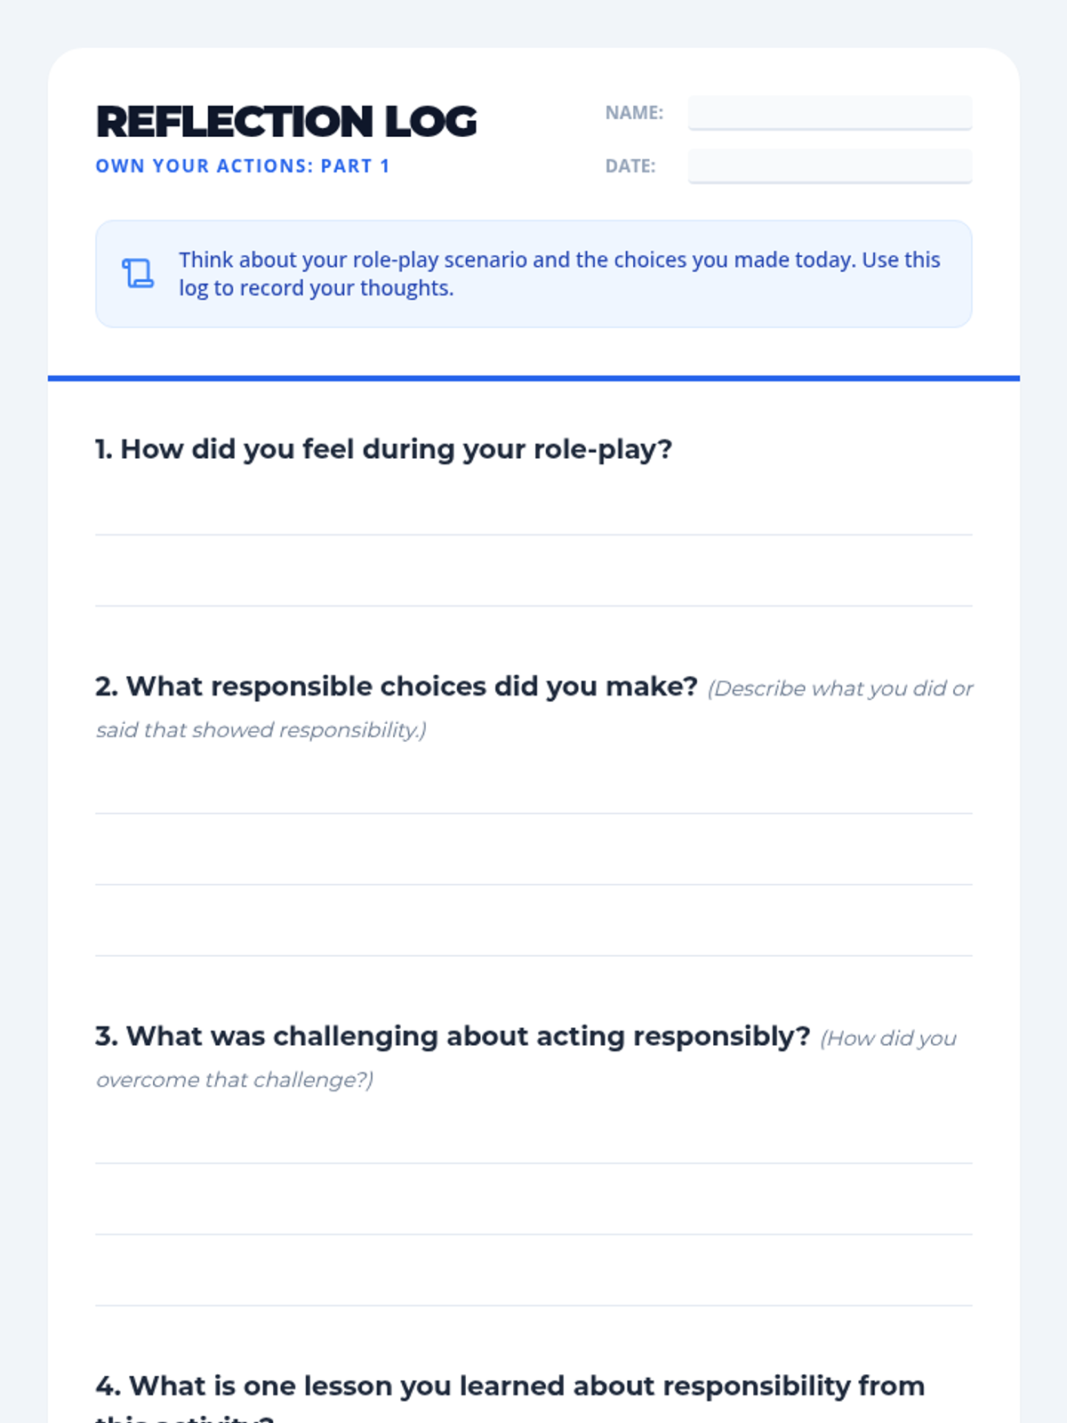The height and width of the screenshot is (1423, 1067).
Task: Click the NAME input field
Action: [830, 113]
